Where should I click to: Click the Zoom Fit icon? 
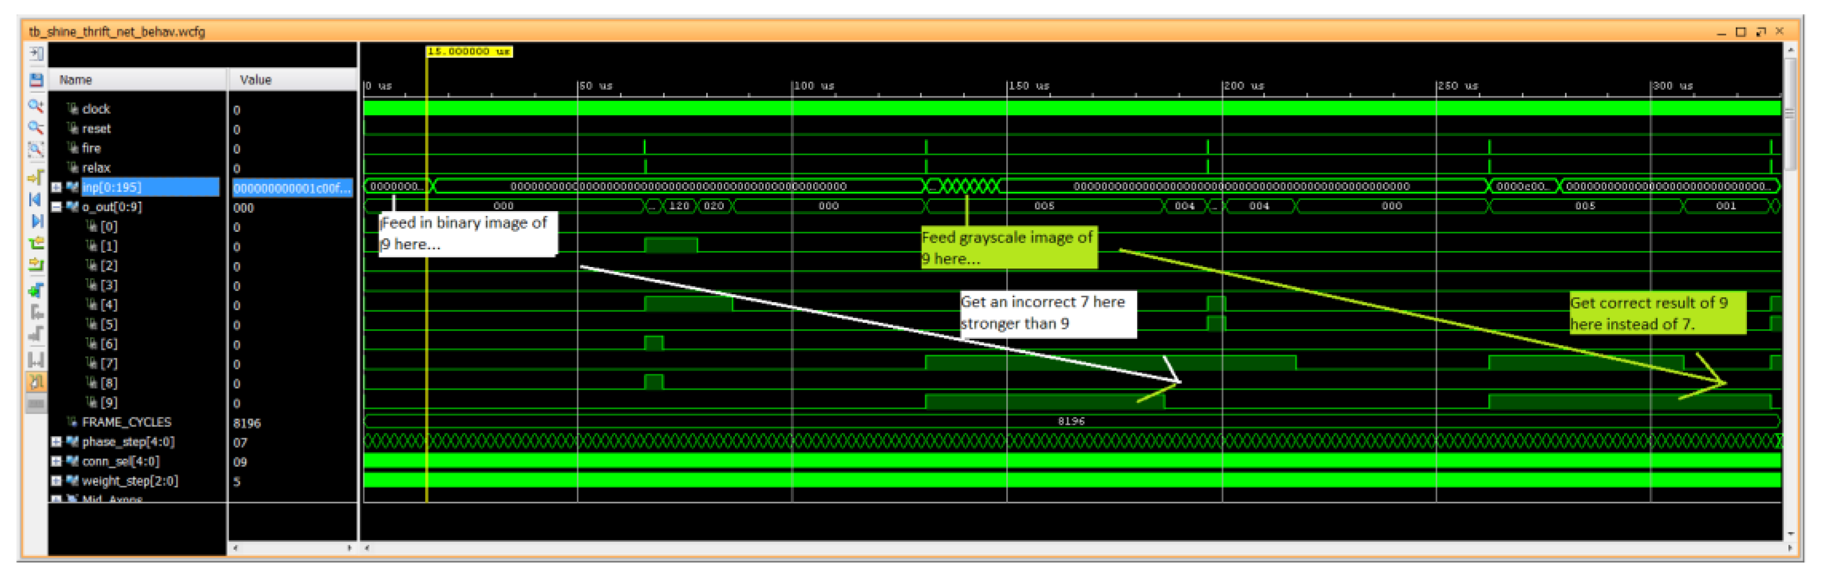[36, 149]
